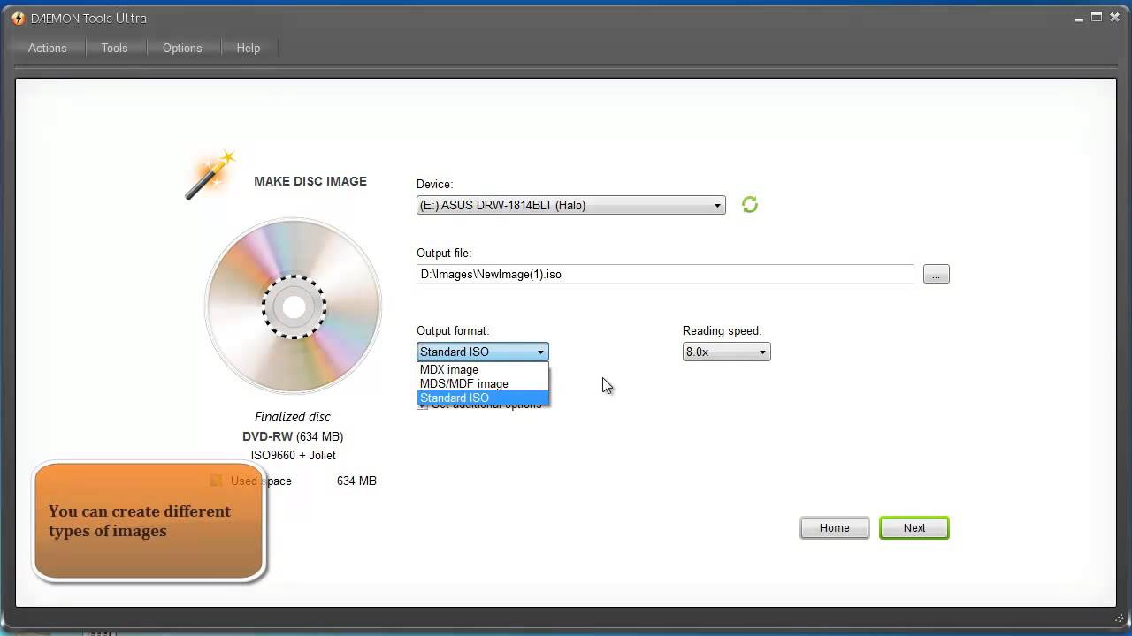Click the Output file path field

pos(665,274)
